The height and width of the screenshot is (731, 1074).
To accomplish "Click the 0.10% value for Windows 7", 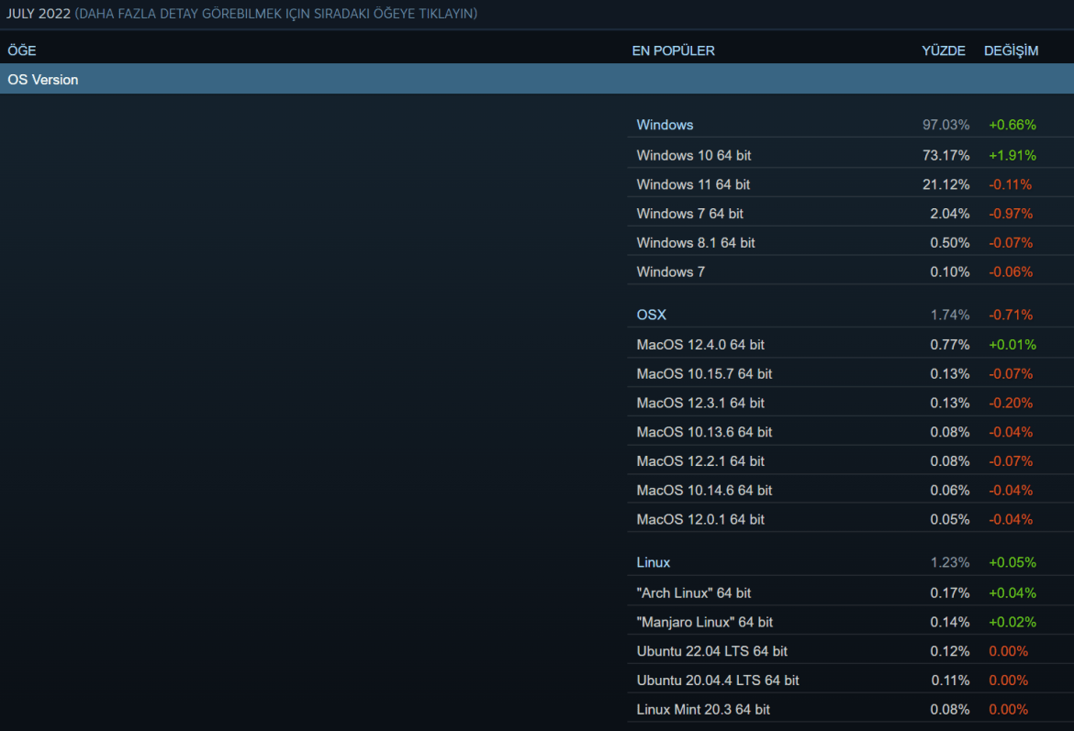I will [x=949, y=272].
